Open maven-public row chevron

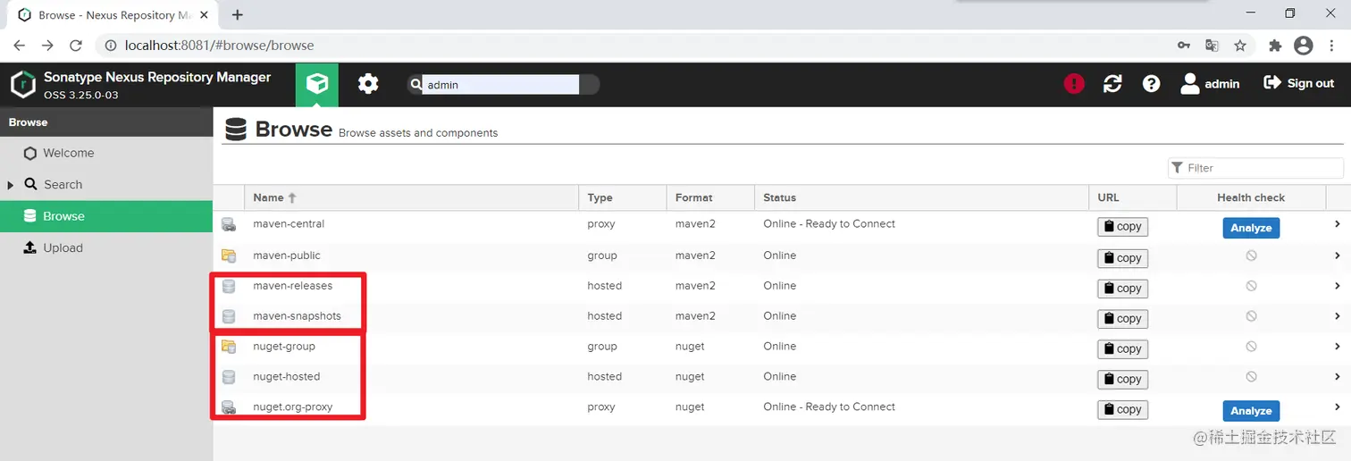tap(1338, 256)
